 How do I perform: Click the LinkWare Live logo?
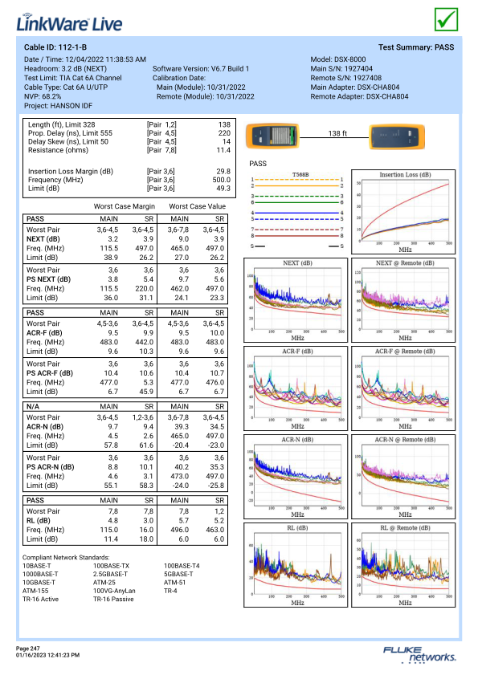click(x=69, y=23)
